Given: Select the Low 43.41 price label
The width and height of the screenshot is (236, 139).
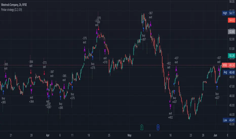Looking at the screenshot, I should [229, 120].
